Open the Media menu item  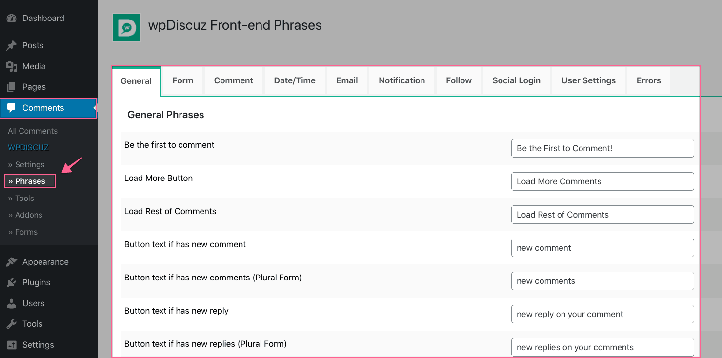click(49, 66)
